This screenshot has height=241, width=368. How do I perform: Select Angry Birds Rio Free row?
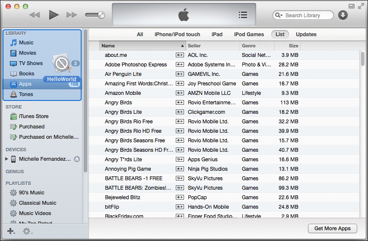point(224,122)
